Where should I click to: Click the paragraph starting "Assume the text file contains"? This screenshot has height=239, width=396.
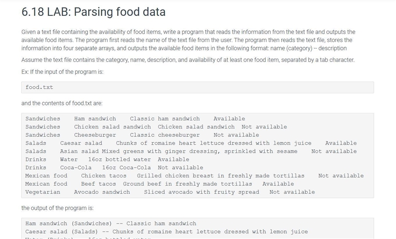click(x=188, y=60)
